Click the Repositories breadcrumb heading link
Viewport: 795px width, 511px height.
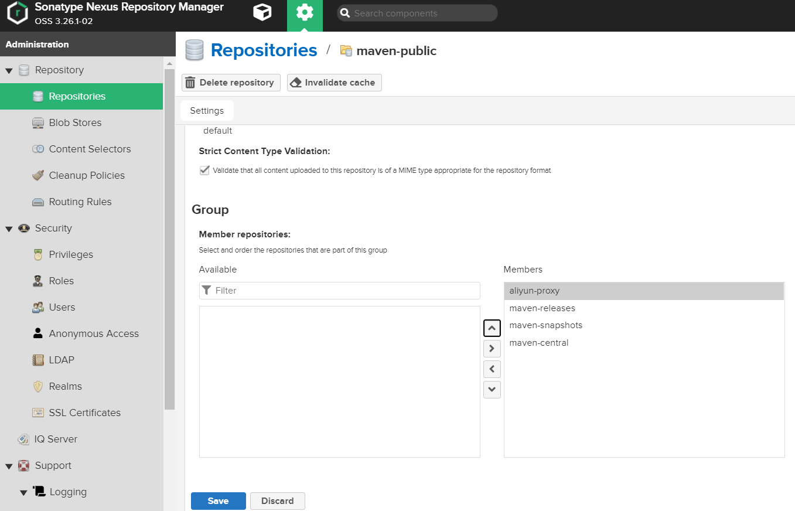coord(264,50)
